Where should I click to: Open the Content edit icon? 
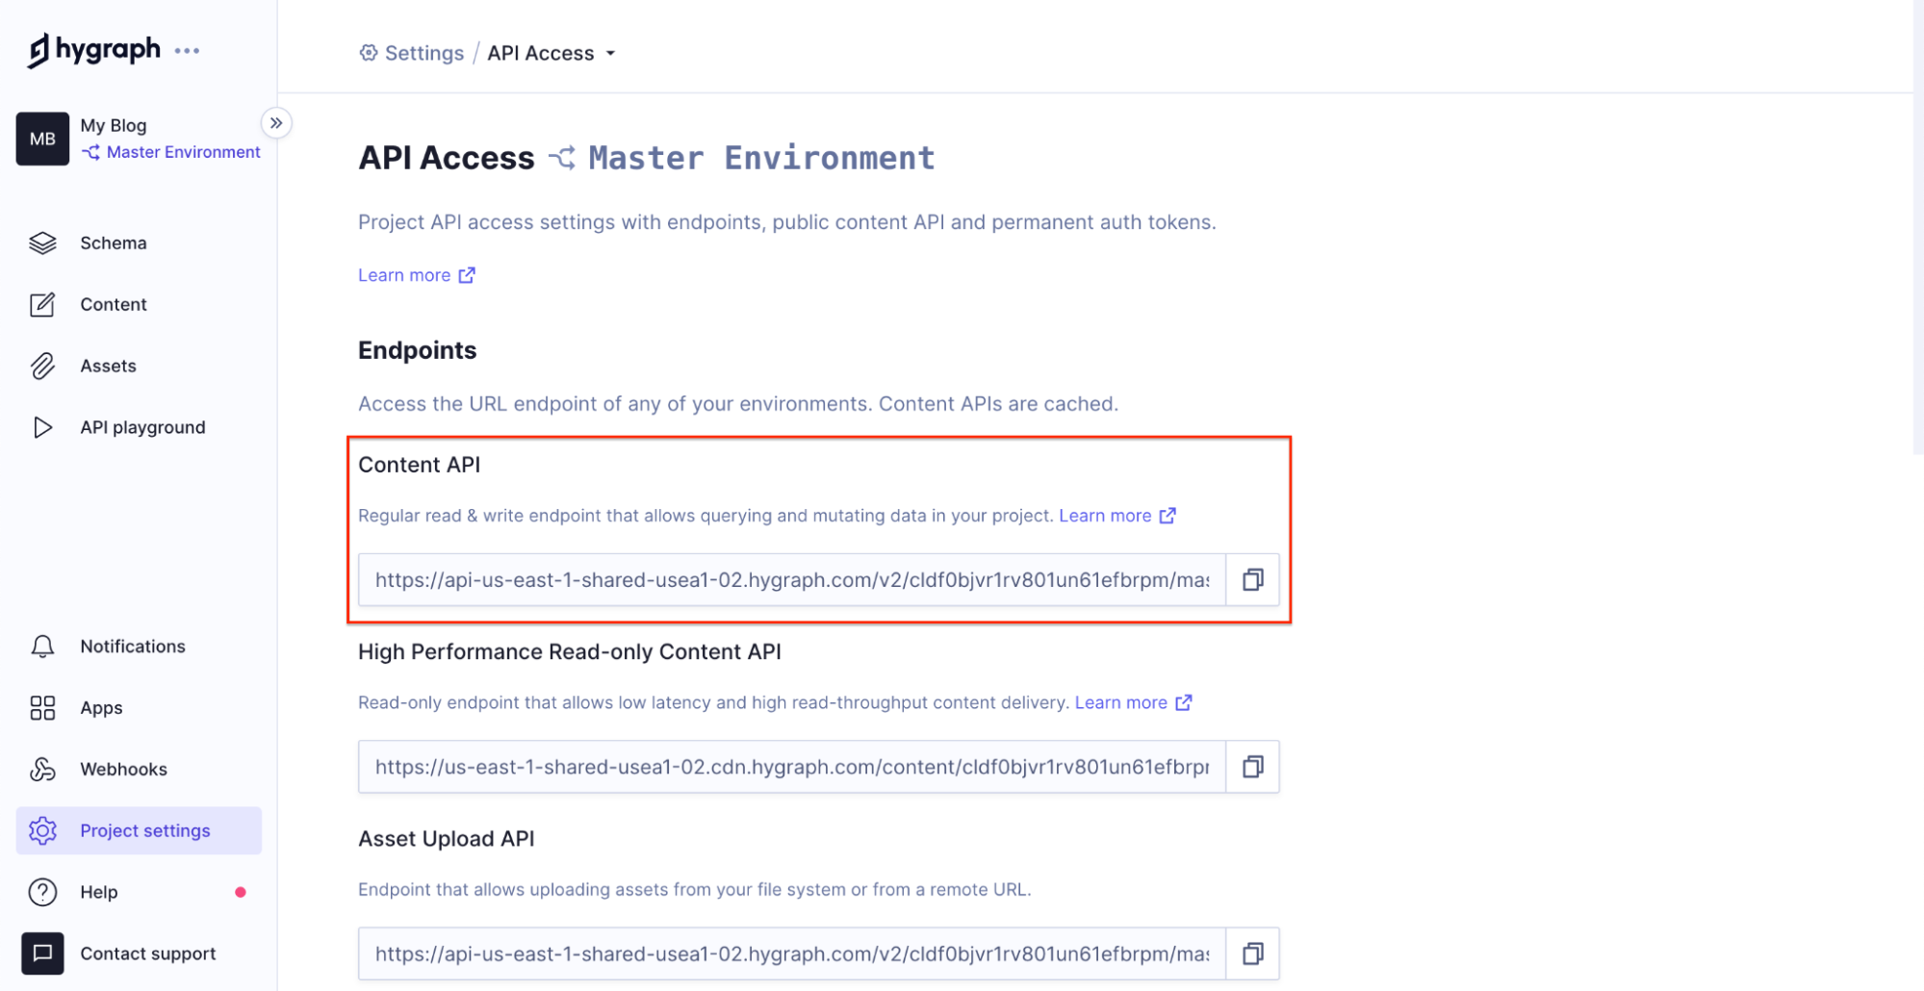click(42, 305)
